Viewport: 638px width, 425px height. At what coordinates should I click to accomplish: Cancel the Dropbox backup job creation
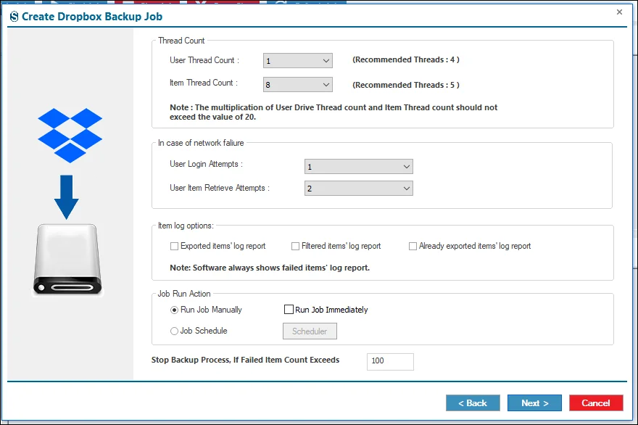point(596,403)
